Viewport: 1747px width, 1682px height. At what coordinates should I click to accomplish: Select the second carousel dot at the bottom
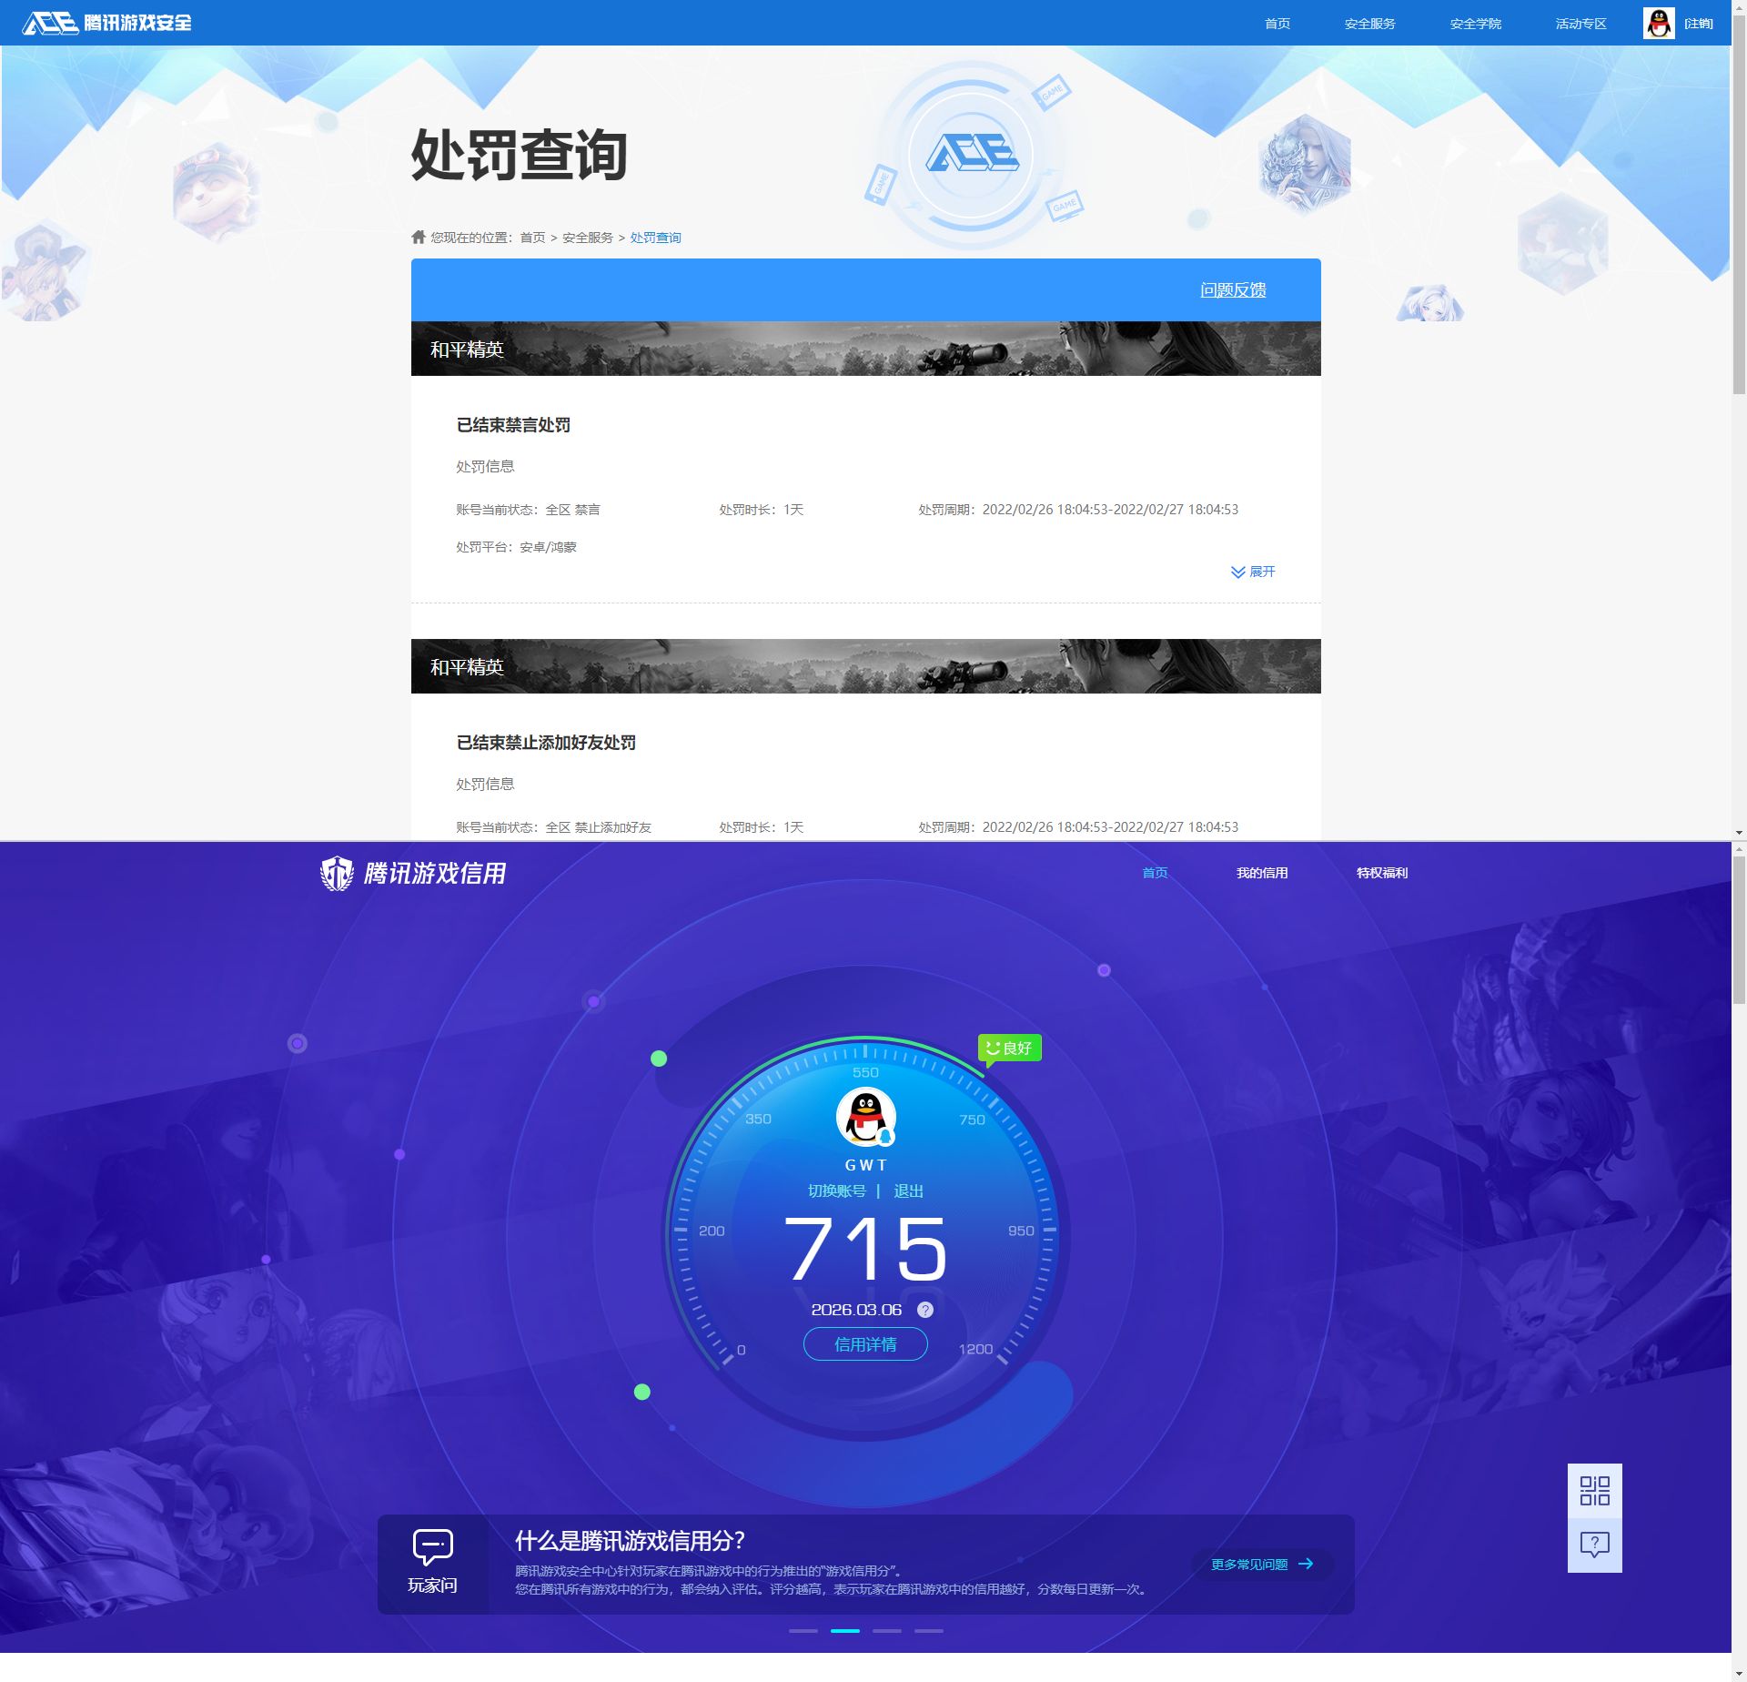846,1631
